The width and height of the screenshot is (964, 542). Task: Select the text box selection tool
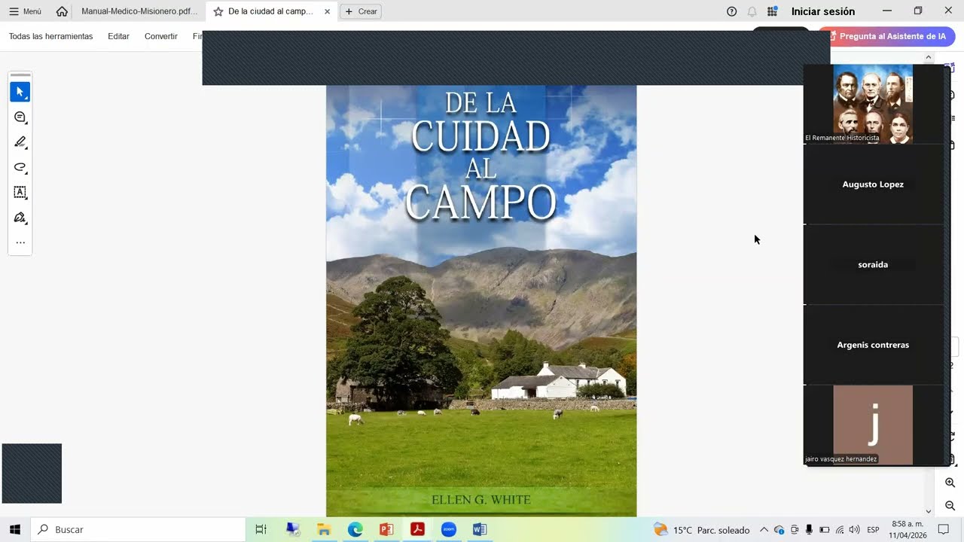click(20, 193)
